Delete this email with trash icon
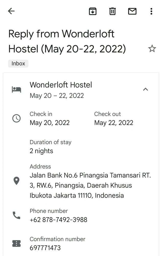 click(x=113, y=11)
